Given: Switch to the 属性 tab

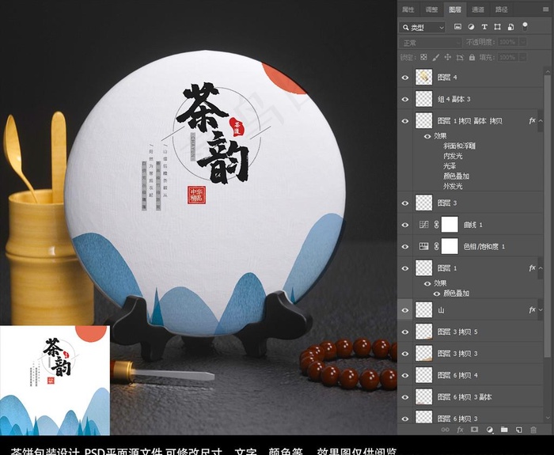Looking at the screenshot, I should point(408,9).
